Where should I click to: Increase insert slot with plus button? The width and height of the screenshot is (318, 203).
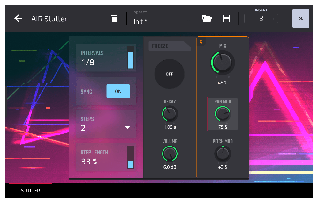273,19
